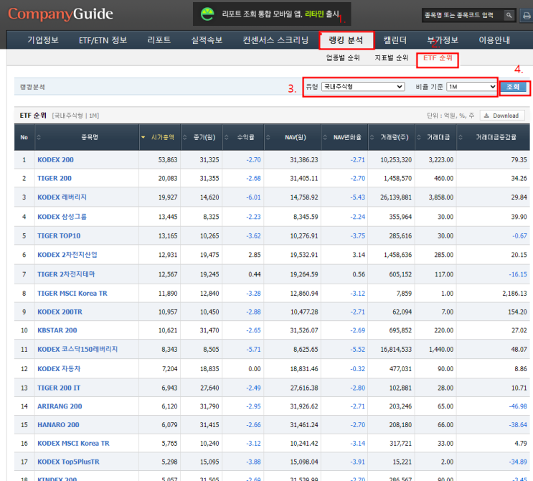Open KBSTAR 200 link
This screenshot has width=533, height=481.
tap(57, 330)
